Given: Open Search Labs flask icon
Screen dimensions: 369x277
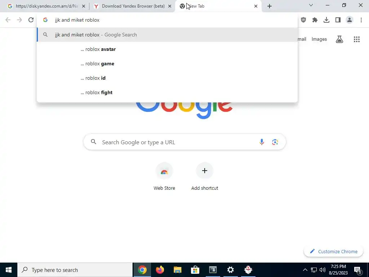Looking at the screenshot, I should point(339,39).
